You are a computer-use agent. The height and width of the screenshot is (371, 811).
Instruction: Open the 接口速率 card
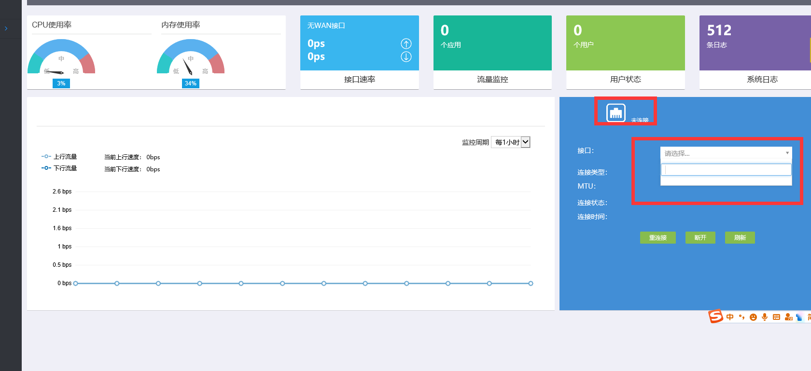(360, 80)
